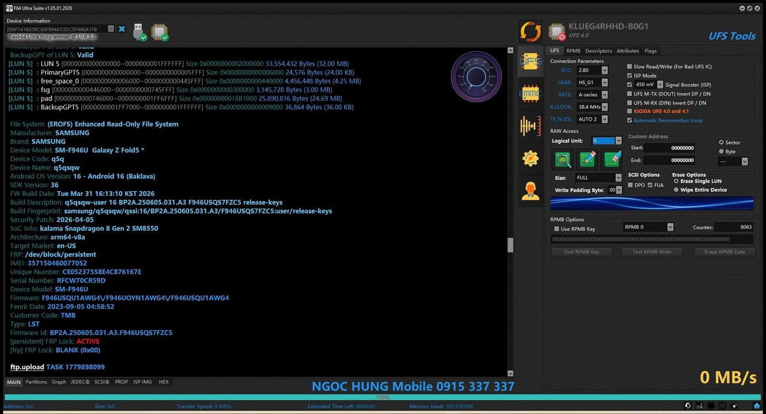The width and height of the screenshot is (766, 414).
Task: Switch to the Flags tab
Action: (651, 51)
